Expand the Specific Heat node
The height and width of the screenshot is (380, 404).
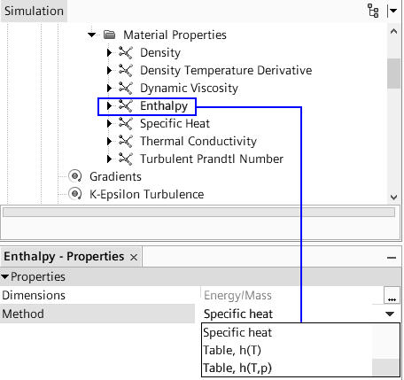[x=109, y=123]
